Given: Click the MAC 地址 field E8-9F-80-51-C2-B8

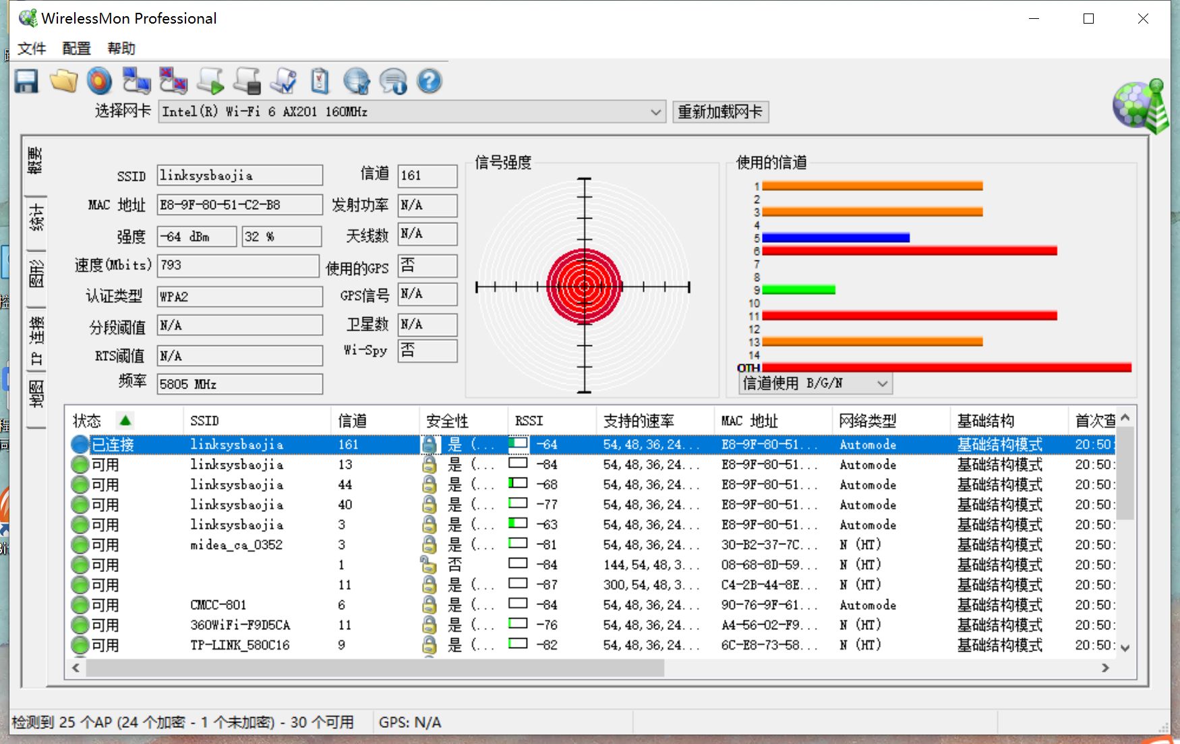Looking at the screenshot, I should pos(240,205).
